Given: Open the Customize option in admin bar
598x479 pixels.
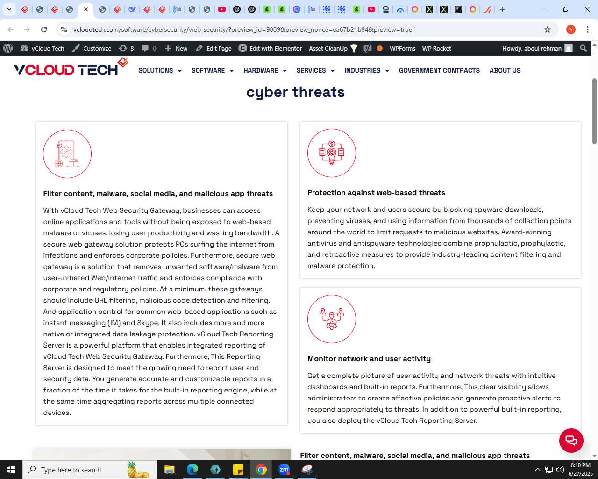Looking at the screenshot, I should coord(92,48).
